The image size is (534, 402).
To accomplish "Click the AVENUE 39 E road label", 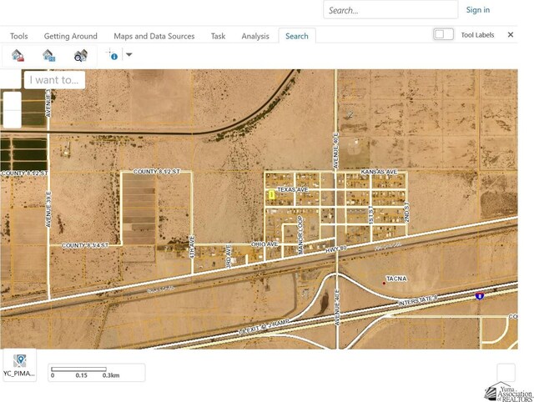I will pyautogui.click(x=48, y=209).
